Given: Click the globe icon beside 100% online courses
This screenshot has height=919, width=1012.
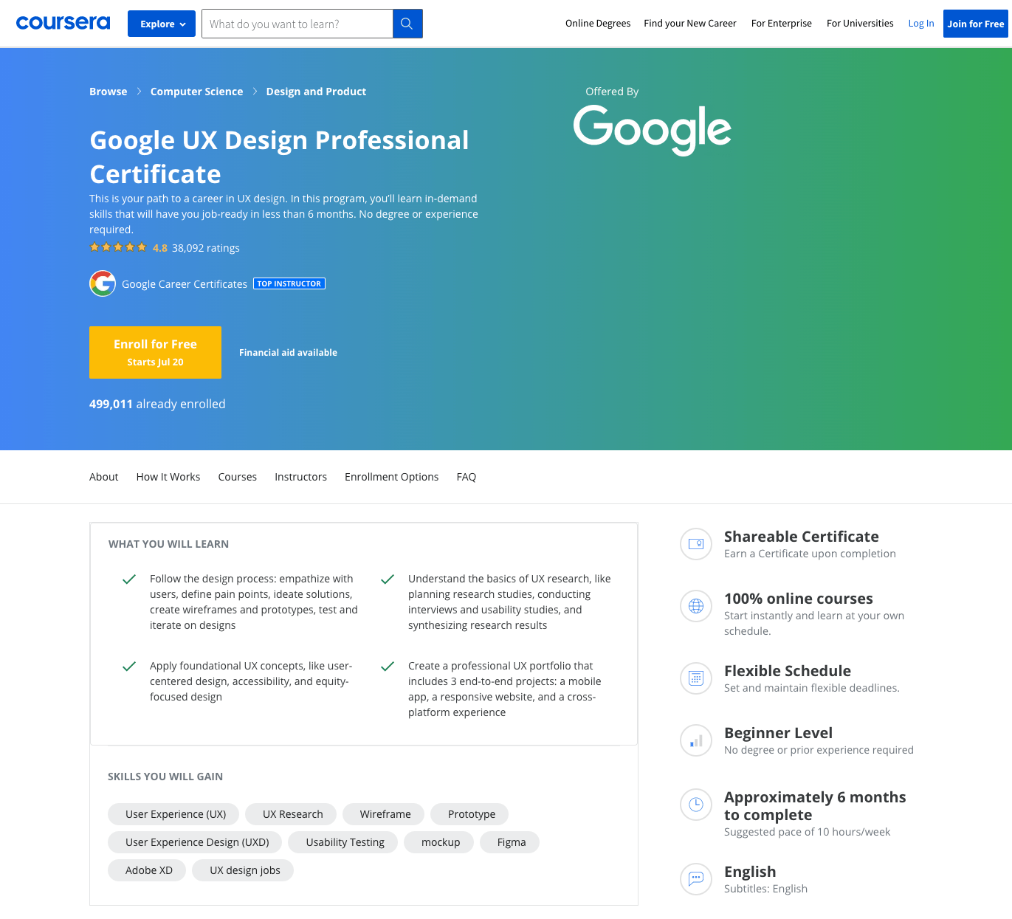Looking at the screenshot, I should tap(695, 606).
